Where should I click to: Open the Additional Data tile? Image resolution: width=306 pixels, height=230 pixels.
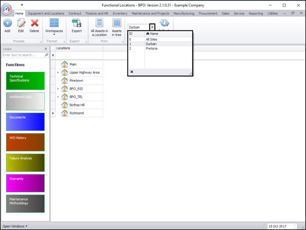click(x=26, y=101)
